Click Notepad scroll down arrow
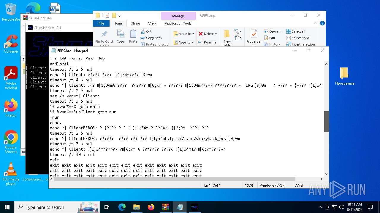 click(x=326, y=174)
